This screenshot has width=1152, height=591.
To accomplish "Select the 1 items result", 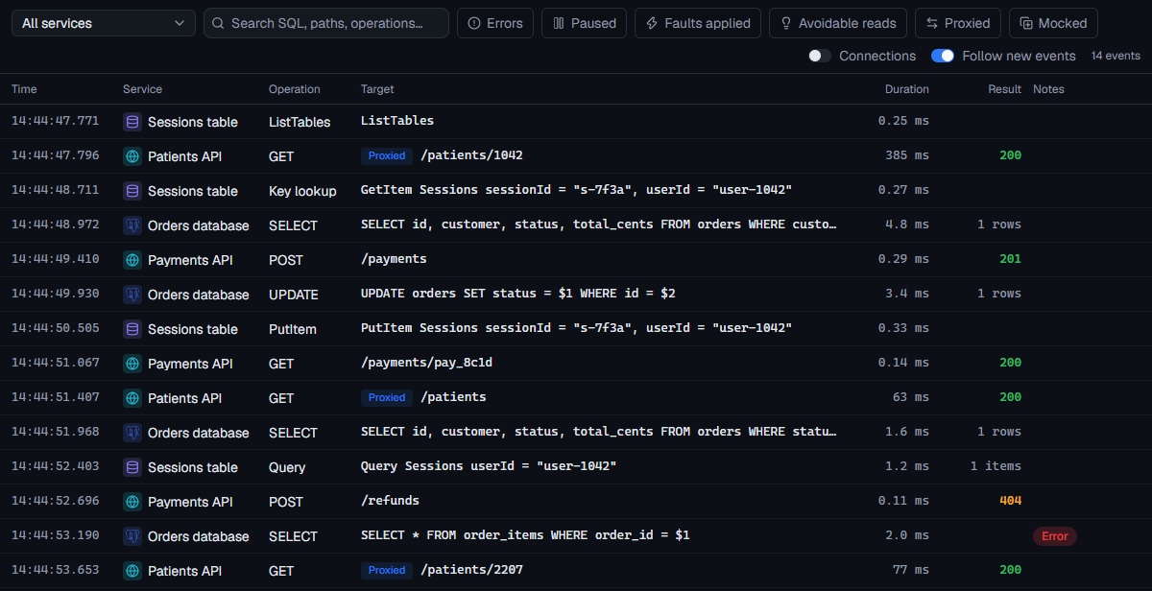I will pyautogui.click(x=996, y=466).
